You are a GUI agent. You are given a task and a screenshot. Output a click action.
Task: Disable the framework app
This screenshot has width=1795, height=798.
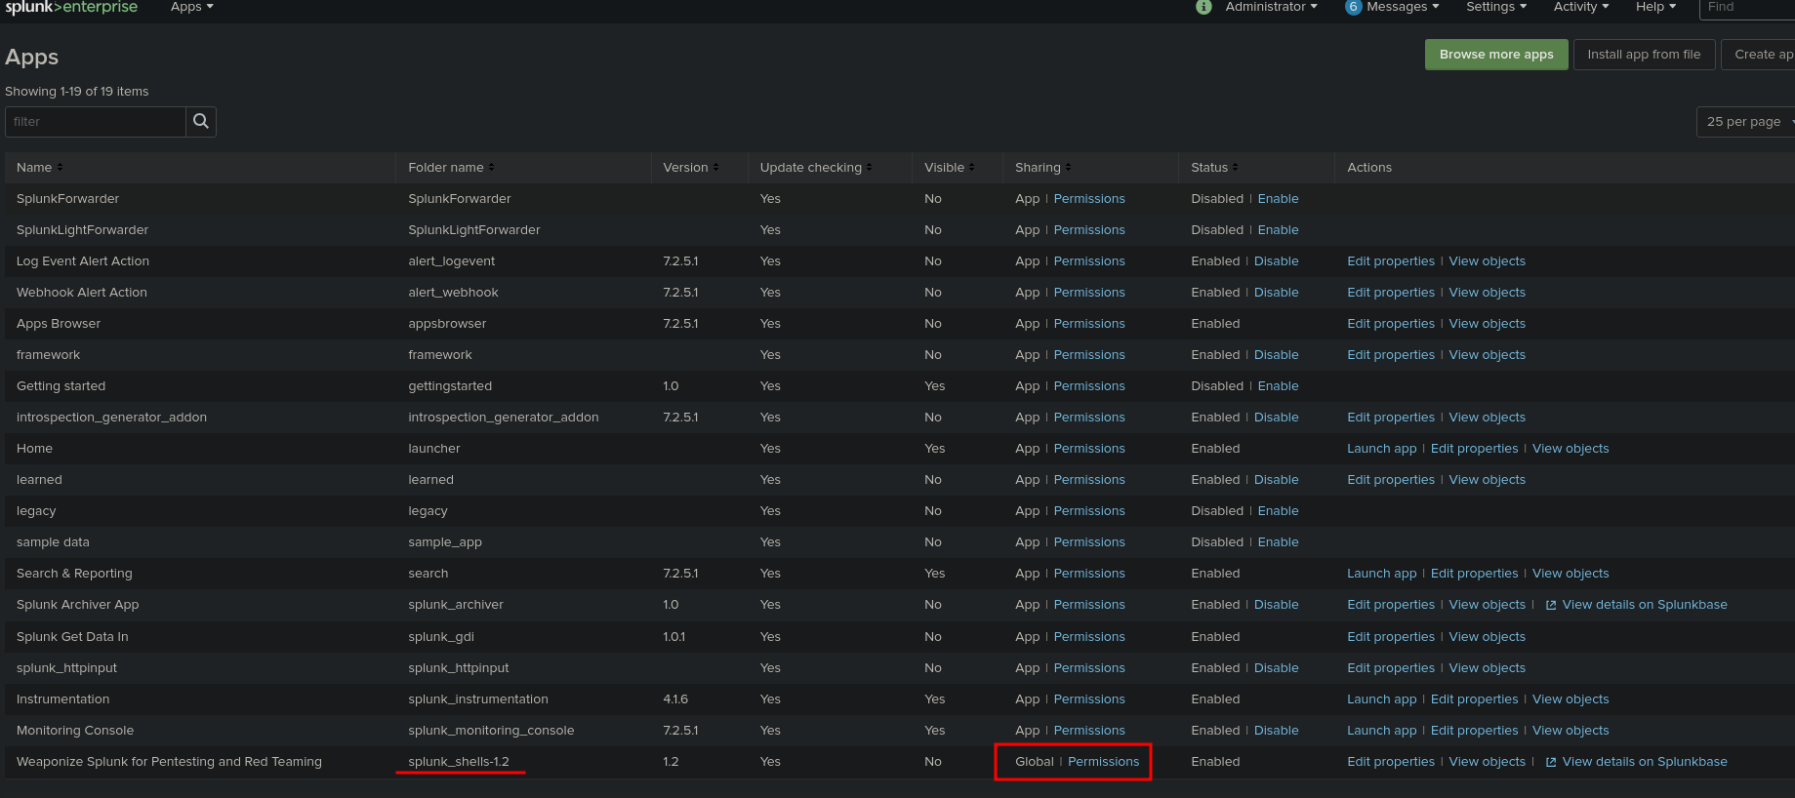point(1276,355)
